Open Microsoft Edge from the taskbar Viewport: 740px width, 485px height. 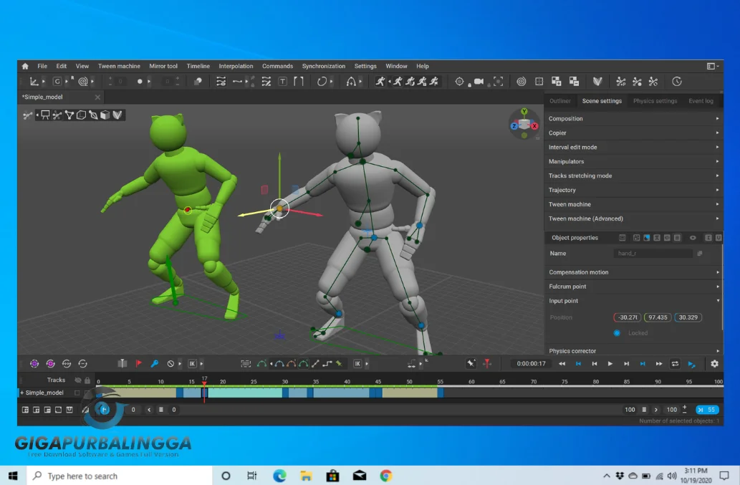pyautogui.click(x=279, y=476)
